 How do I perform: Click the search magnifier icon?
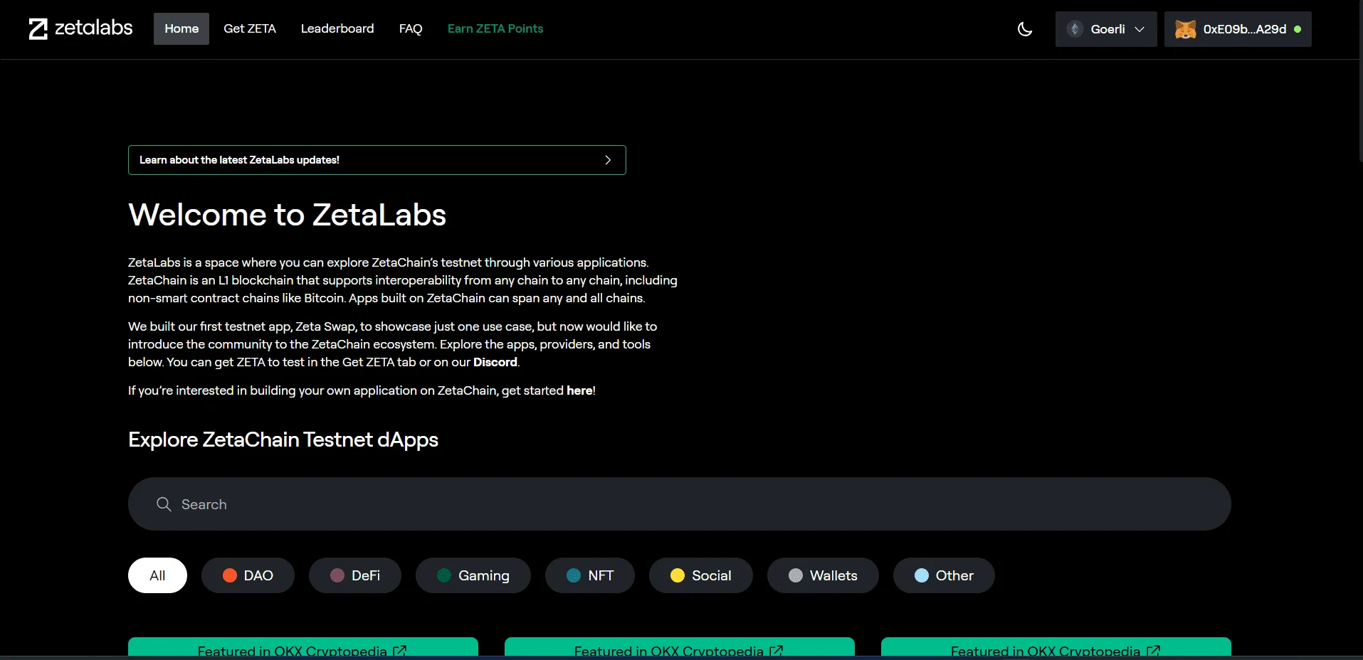pyautogui.click(x=164, y=504)
